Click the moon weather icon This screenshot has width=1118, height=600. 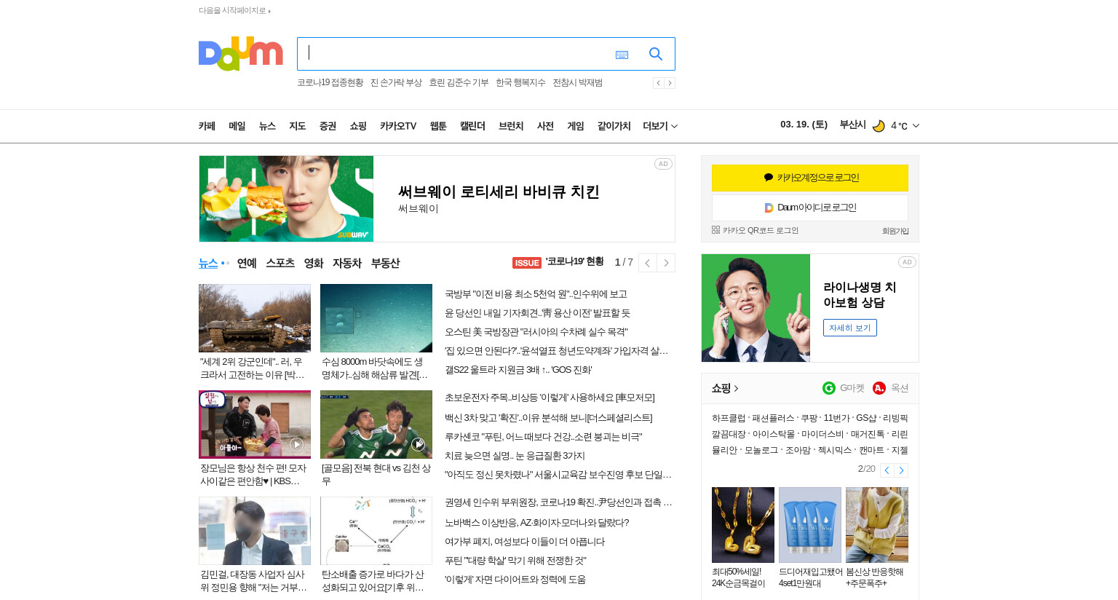point(879,126)
